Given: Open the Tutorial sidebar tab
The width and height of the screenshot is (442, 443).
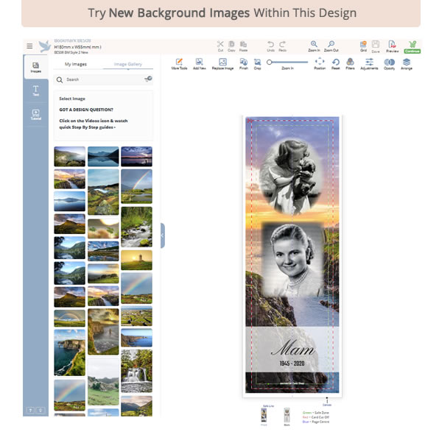Looking at the screenshot, I should pos(35,114).
